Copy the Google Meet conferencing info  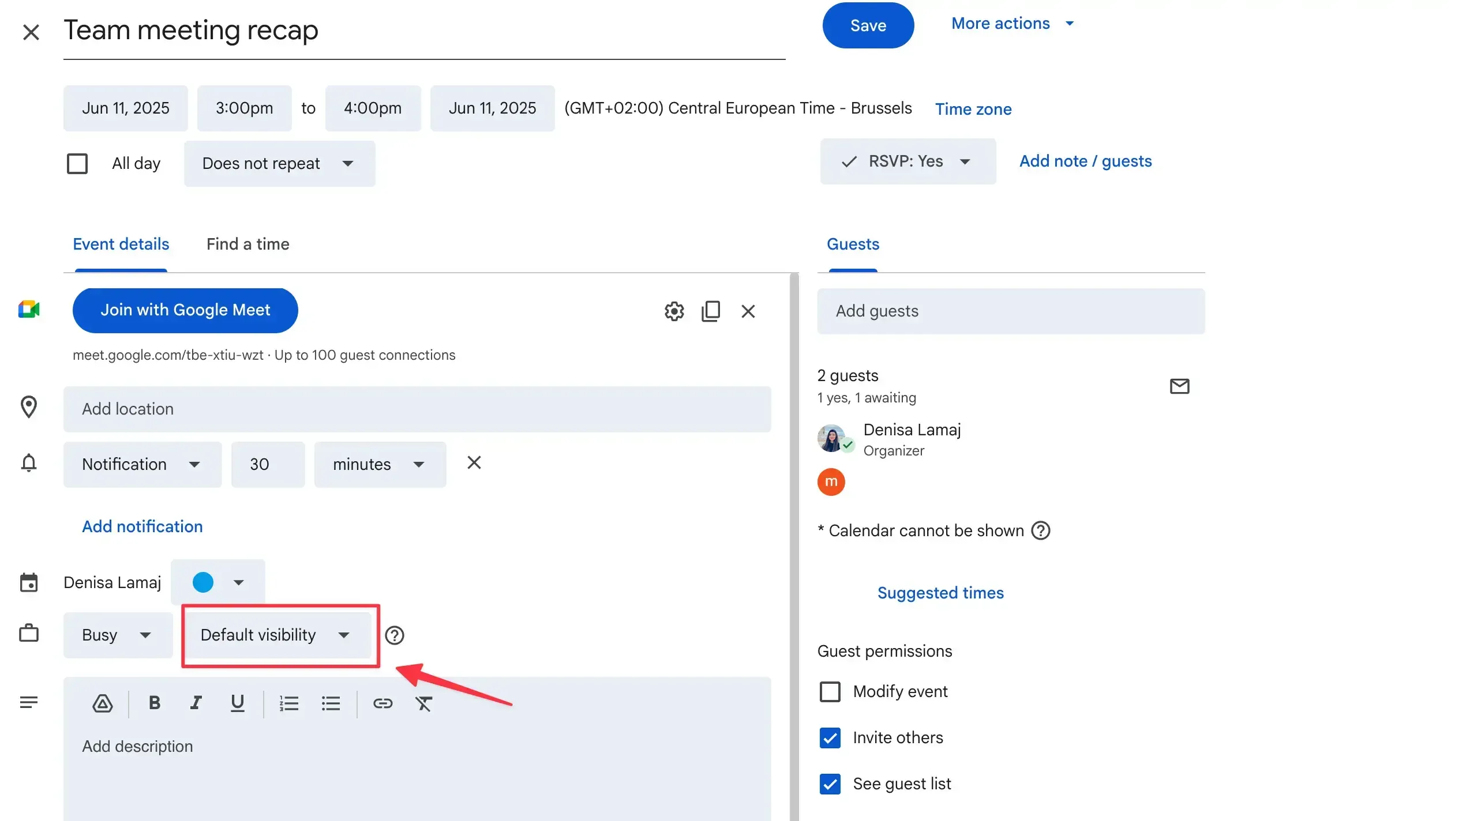pos(711,311)
